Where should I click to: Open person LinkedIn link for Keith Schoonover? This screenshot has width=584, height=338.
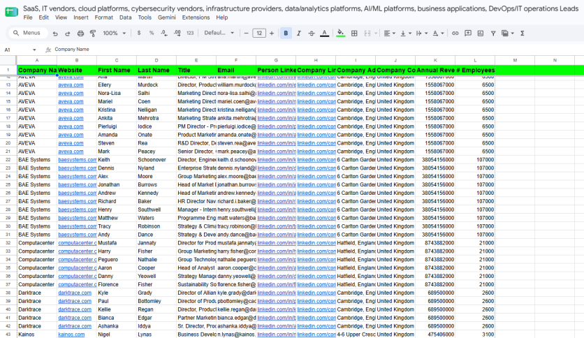point(277,160)
